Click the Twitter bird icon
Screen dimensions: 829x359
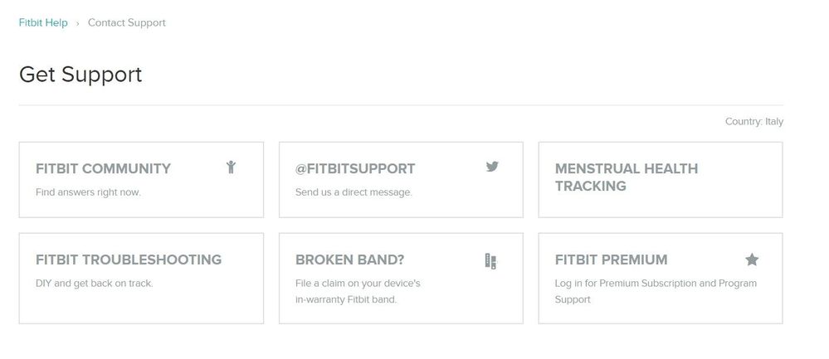coord(492,167)
